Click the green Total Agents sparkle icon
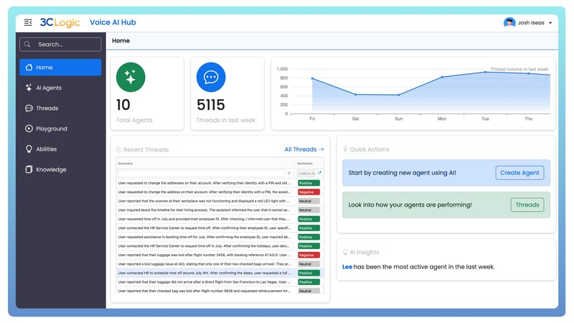Viewport: 574px width, 323px height. 131,78
